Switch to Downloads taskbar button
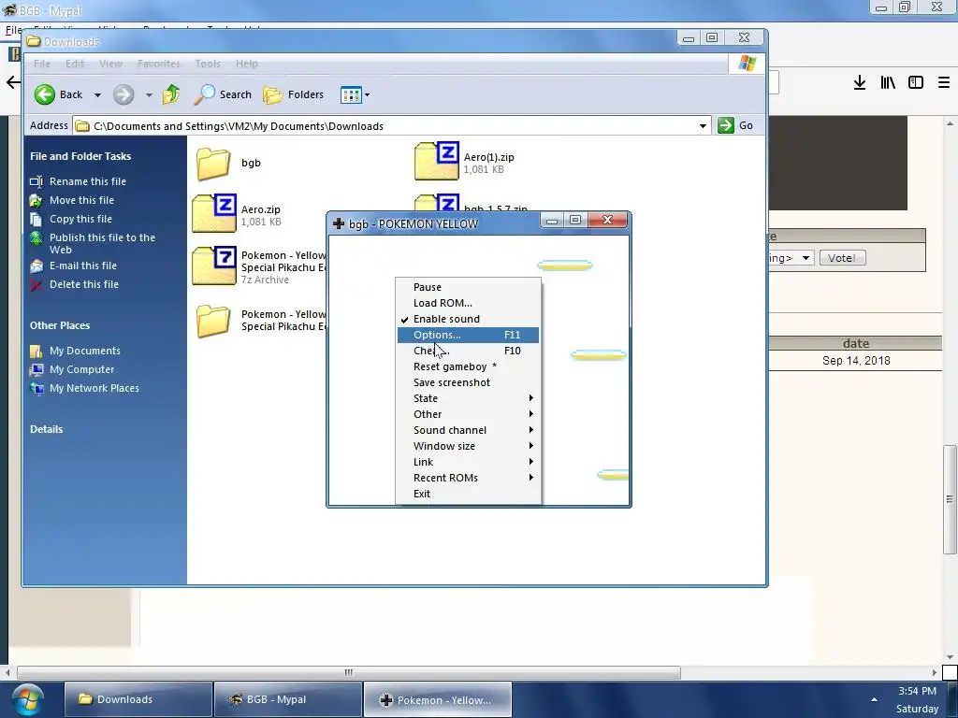 (x=138, y=699)
